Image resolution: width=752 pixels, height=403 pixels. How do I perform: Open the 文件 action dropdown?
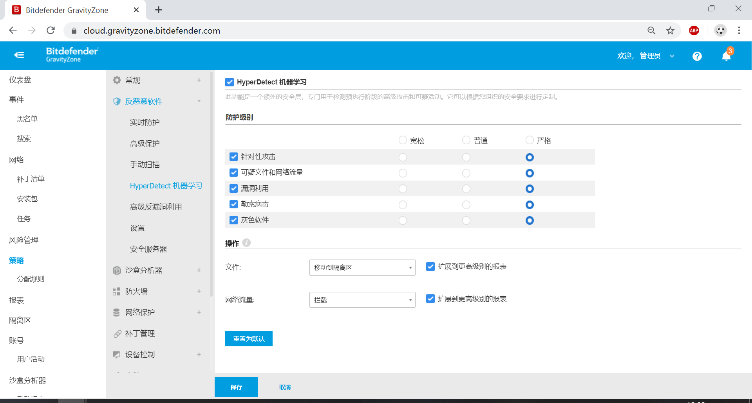point(362,267)
